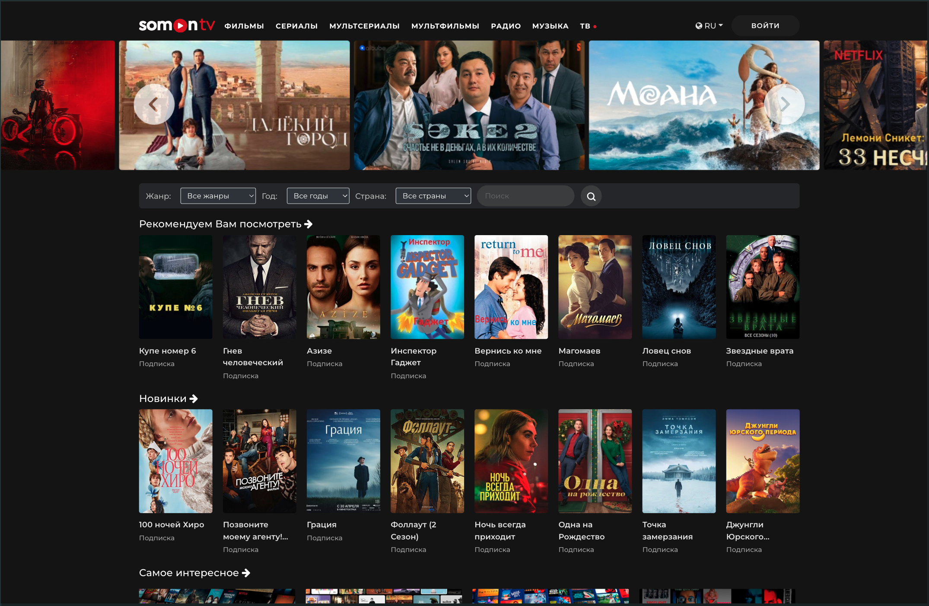Open the Все жанры genre dropdown
Image resolution: width=929 pixels, height=606 pixels.
click(218, 196)
